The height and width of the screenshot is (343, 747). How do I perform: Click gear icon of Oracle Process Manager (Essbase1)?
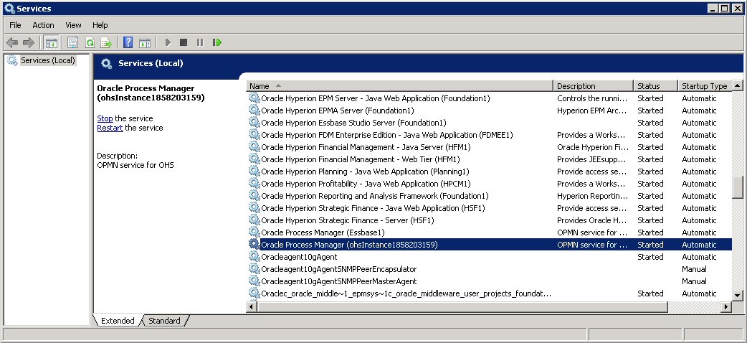(254, 232)
